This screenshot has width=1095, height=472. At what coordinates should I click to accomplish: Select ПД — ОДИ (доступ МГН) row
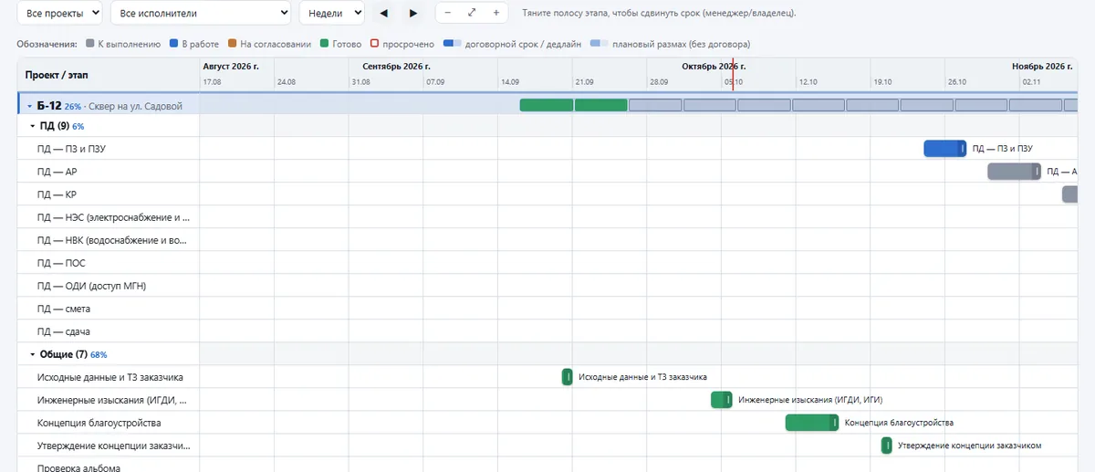pyautogui.click(x=108, y=286)
